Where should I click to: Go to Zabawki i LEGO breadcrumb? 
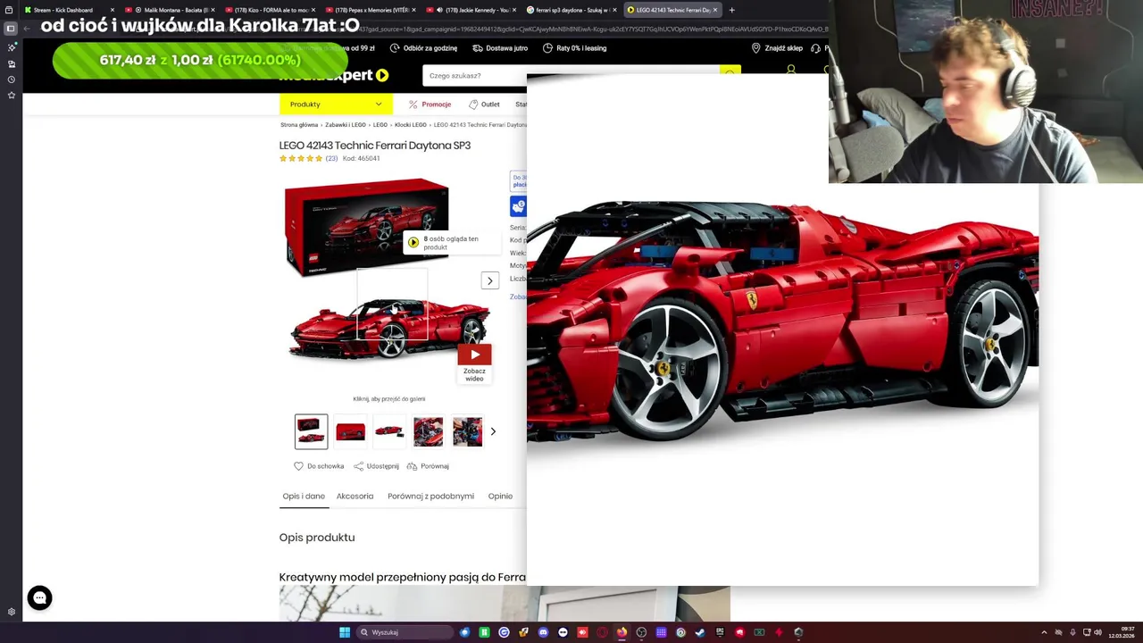346,125
